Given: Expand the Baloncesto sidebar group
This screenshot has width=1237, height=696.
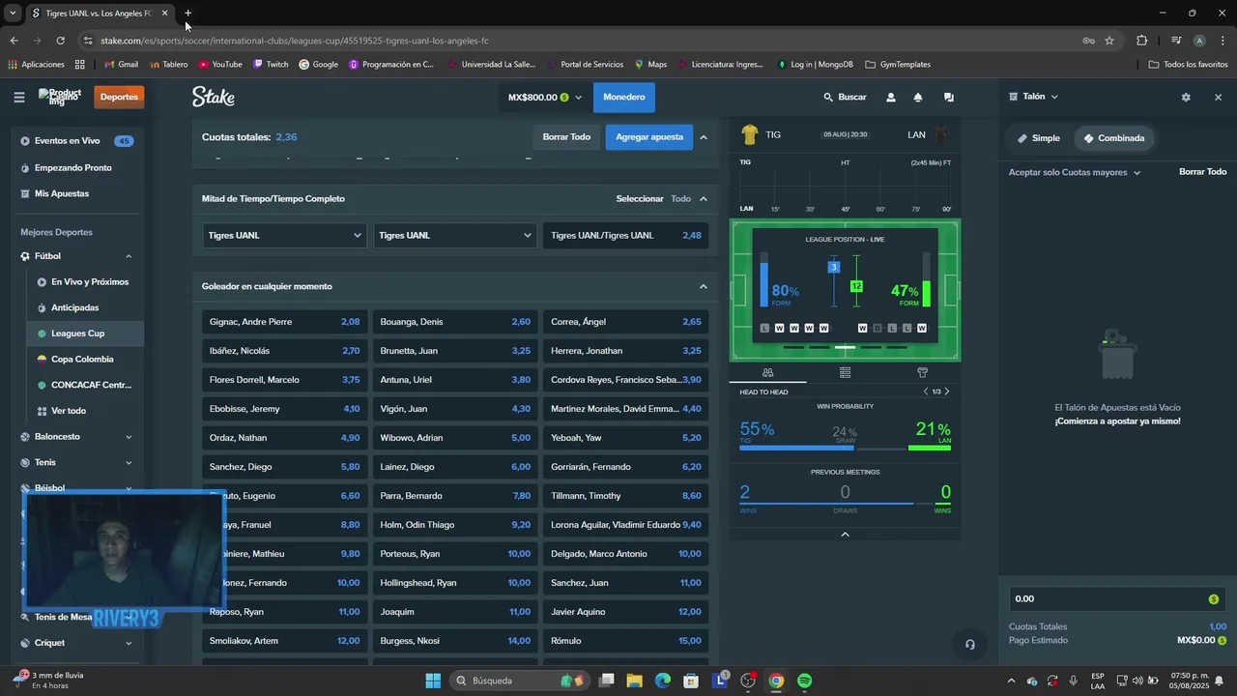Looking at the screenshot, I should tap(129, 437).
